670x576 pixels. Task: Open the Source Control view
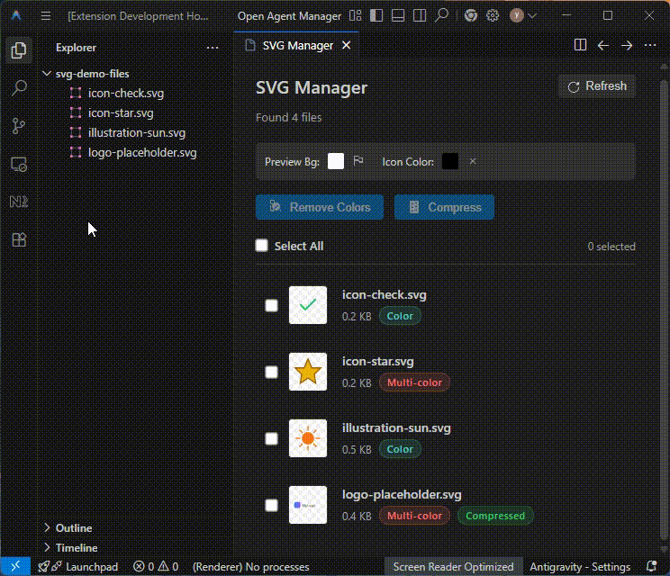[x=18, y=126]
